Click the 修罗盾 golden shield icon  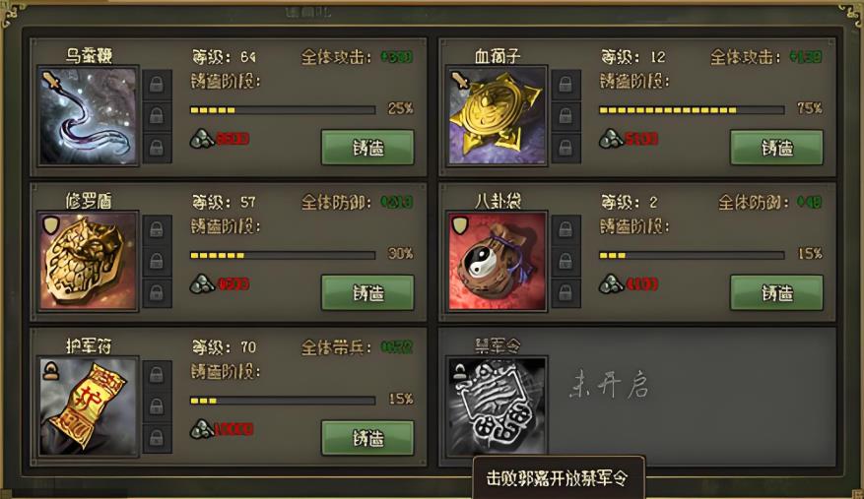tap(88, 261)
